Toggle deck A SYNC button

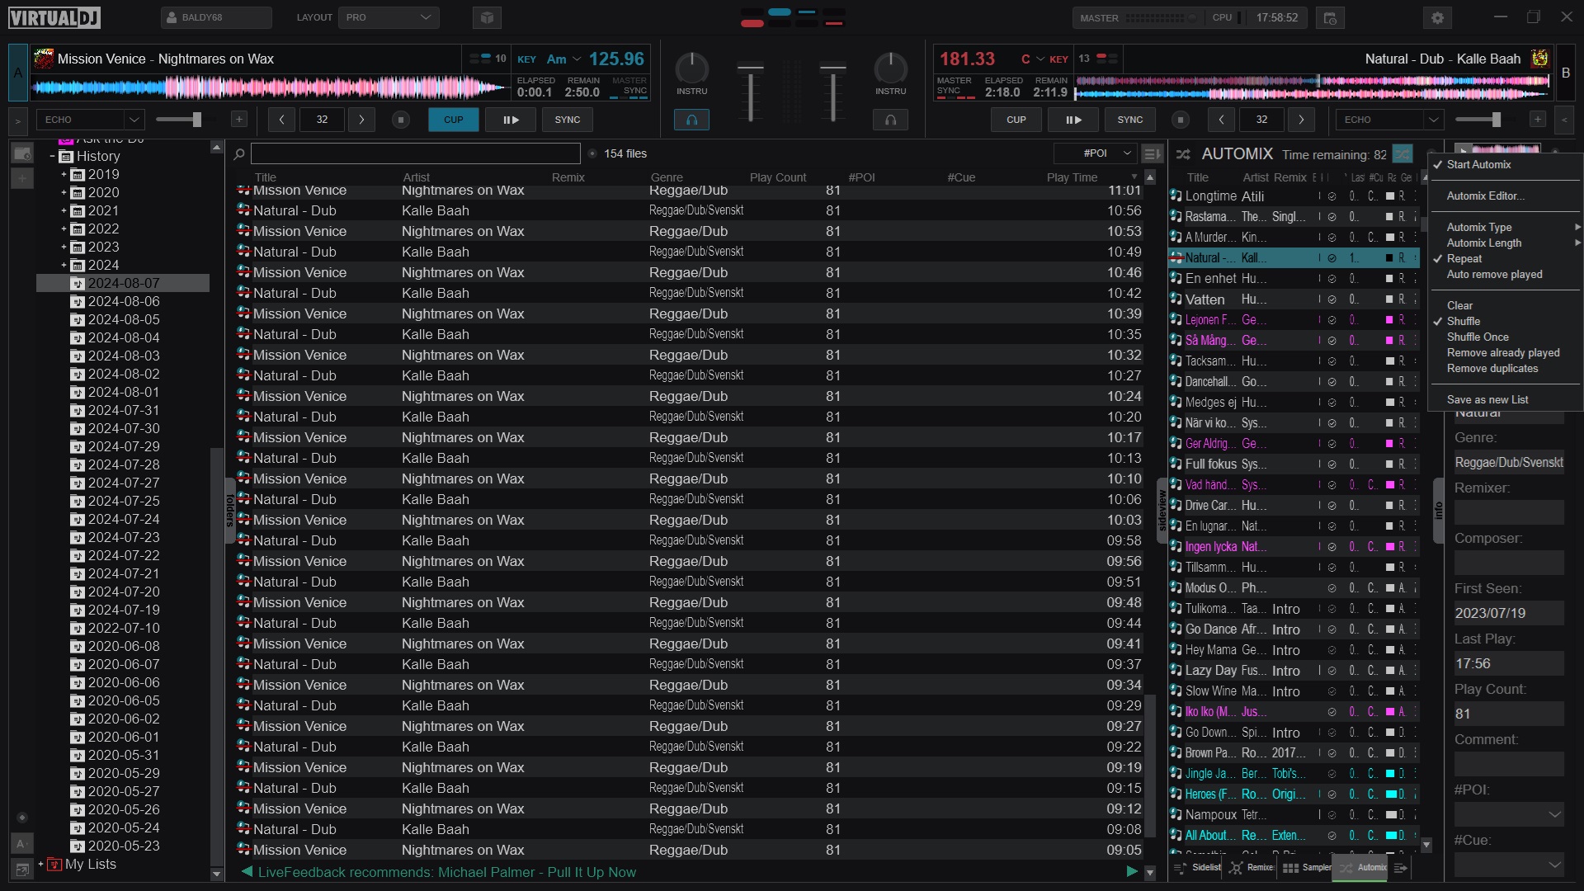(x=568, y=120)
